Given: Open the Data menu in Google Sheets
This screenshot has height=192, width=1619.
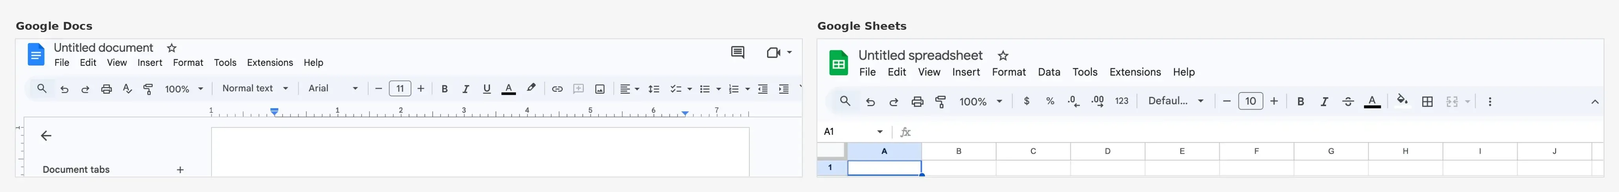Looking at the screenshot, I should (x=1049, y=72).
